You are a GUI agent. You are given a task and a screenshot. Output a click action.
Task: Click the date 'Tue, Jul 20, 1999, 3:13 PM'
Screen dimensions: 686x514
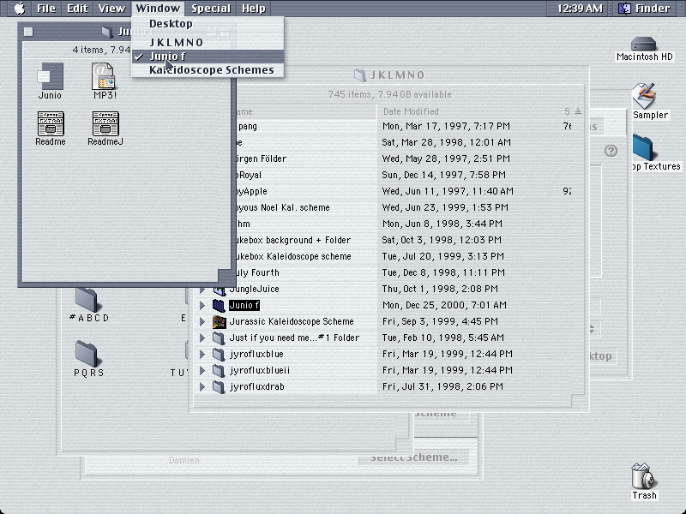tap(442, 256)
